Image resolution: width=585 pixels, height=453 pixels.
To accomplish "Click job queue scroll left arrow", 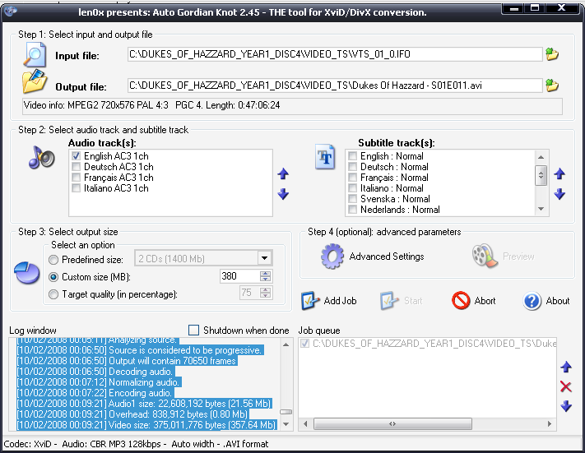I will (306, 424).
